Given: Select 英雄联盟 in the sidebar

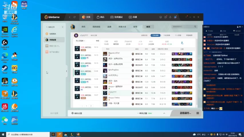Looking at the screenshot, I should (54, 40).
